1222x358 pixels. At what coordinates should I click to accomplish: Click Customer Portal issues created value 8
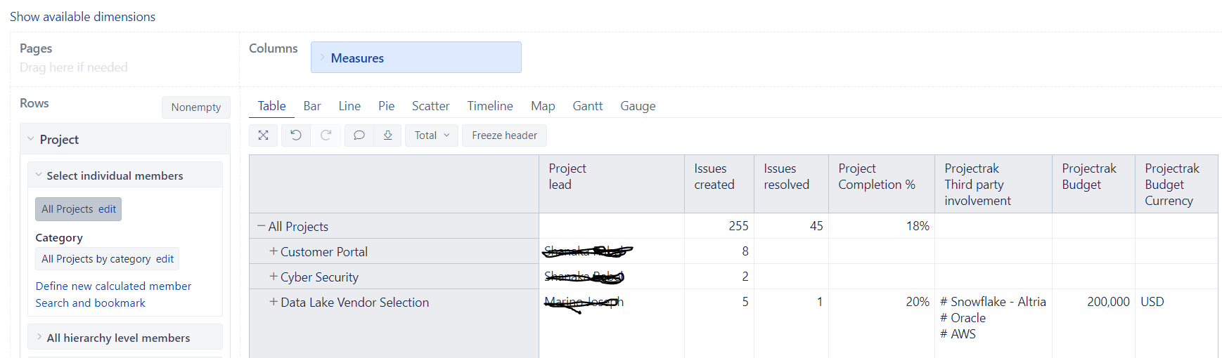click(x=719, y=251)
